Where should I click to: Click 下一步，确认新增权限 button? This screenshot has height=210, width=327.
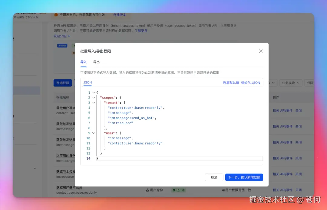(x=244, y=177)
